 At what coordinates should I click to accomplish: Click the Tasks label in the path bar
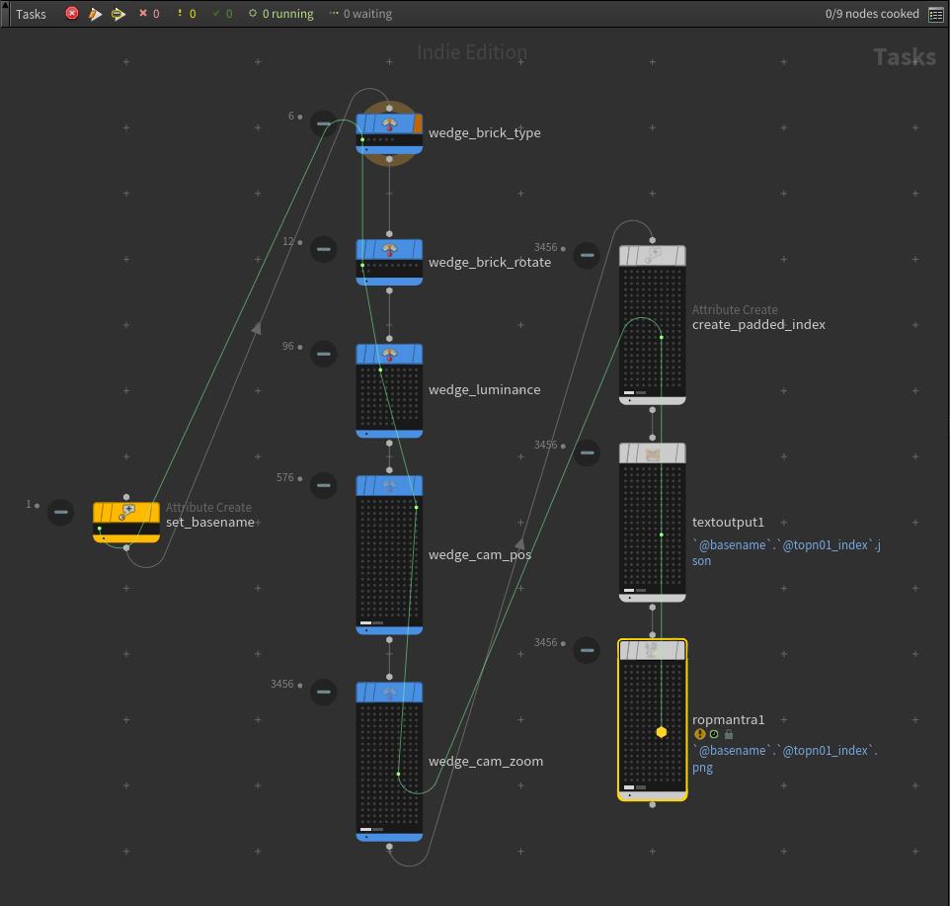coord(31,14)
